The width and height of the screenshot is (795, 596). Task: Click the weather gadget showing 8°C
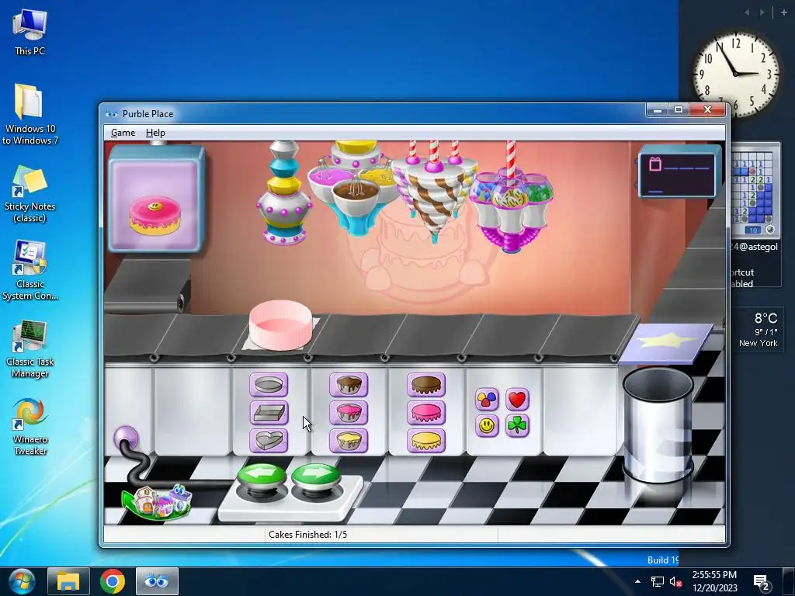pos(757,329)
